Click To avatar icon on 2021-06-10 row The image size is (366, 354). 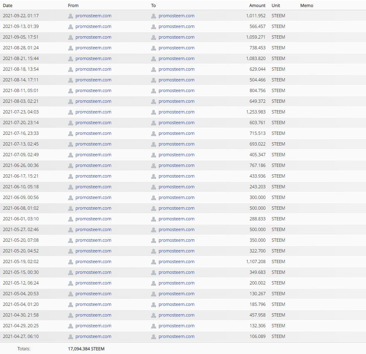pos(154,187)
